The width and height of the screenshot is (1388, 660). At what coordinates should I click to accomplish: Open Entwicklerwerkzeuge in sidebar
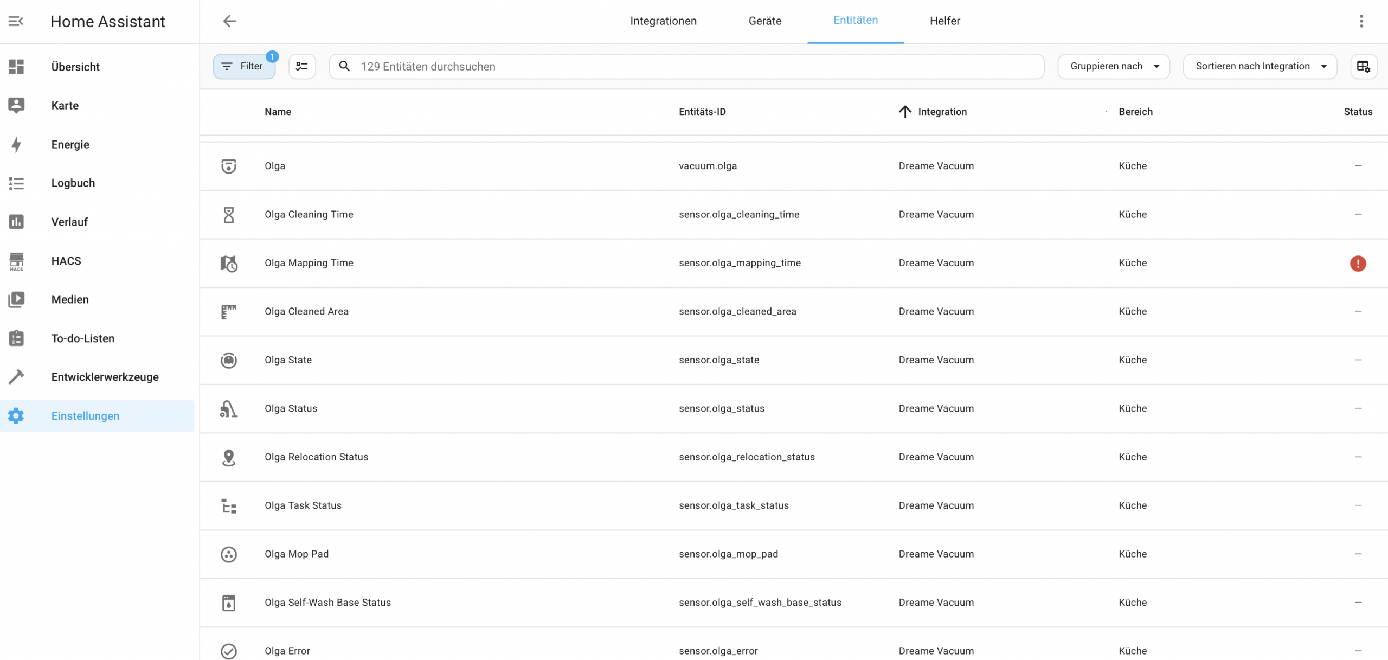coord(105,377)
